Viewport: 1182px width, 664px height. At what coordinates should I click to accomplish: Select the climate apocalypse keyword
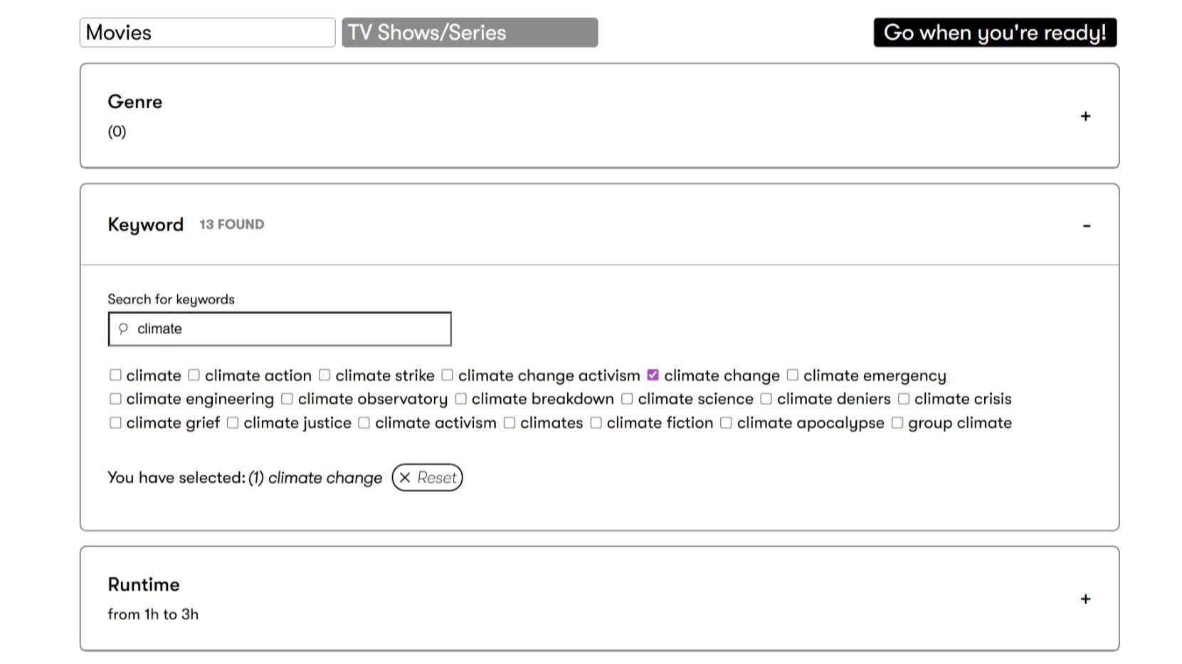point(726,422)
